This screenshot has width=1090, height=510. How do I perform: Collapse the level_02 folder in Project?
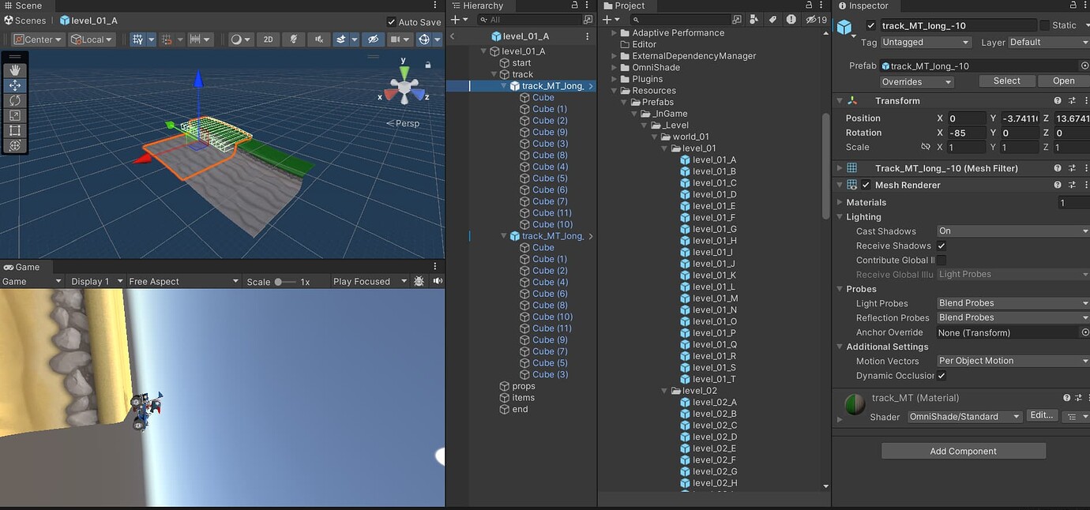coord(664,390)
